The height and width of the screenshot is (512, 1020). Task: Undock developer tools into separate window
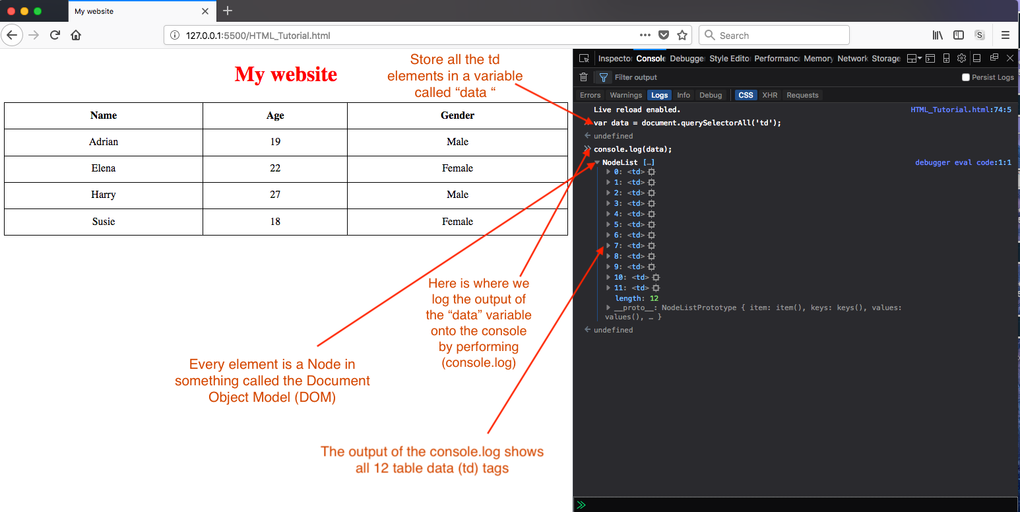coord(994,58)
